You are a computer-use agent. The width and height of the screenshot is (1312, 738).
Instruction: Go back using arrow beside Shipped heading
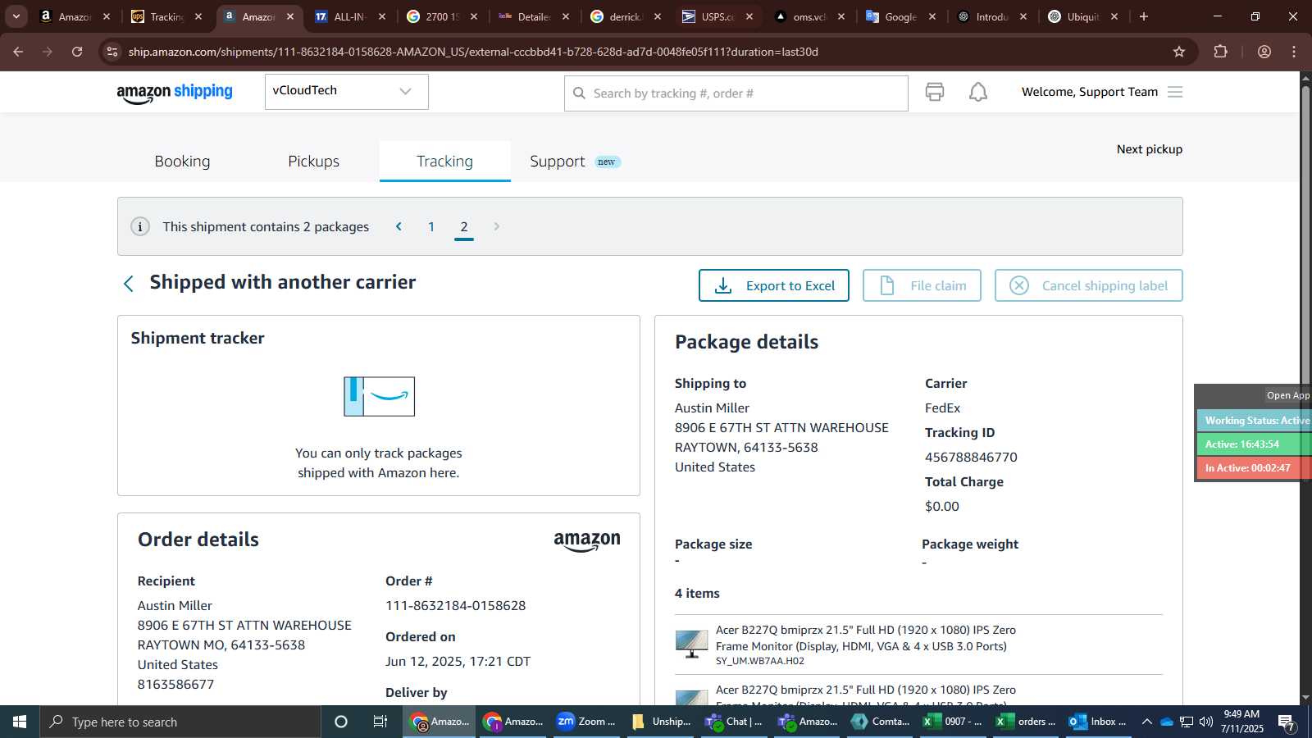pos(128,284)
